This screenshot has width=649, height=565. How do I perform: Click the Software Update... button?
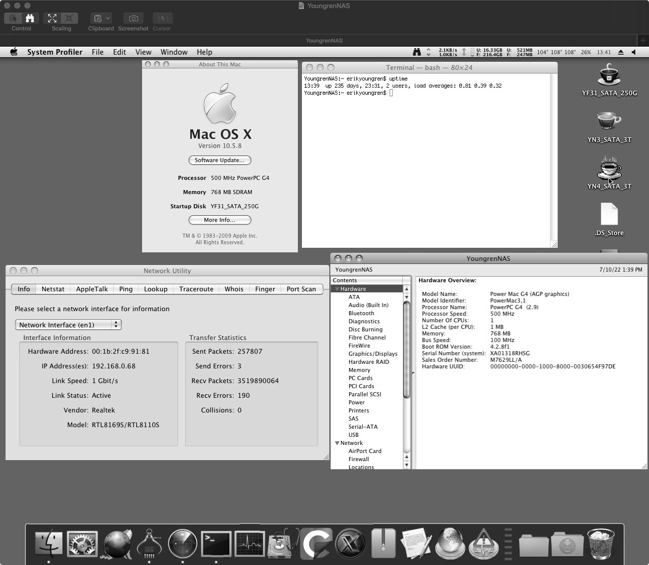(x=220, y=160)
